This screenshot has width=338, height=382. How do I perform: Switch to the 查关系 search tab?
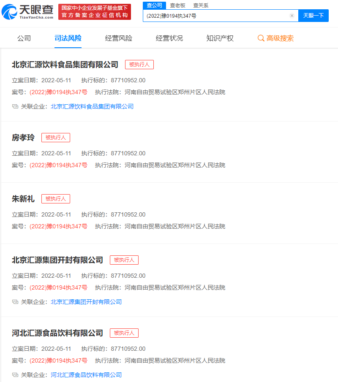201,5
